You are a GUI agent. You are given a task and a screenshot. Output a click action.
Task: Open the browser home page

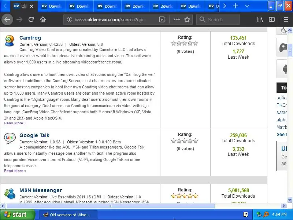(x=43, y=19)
